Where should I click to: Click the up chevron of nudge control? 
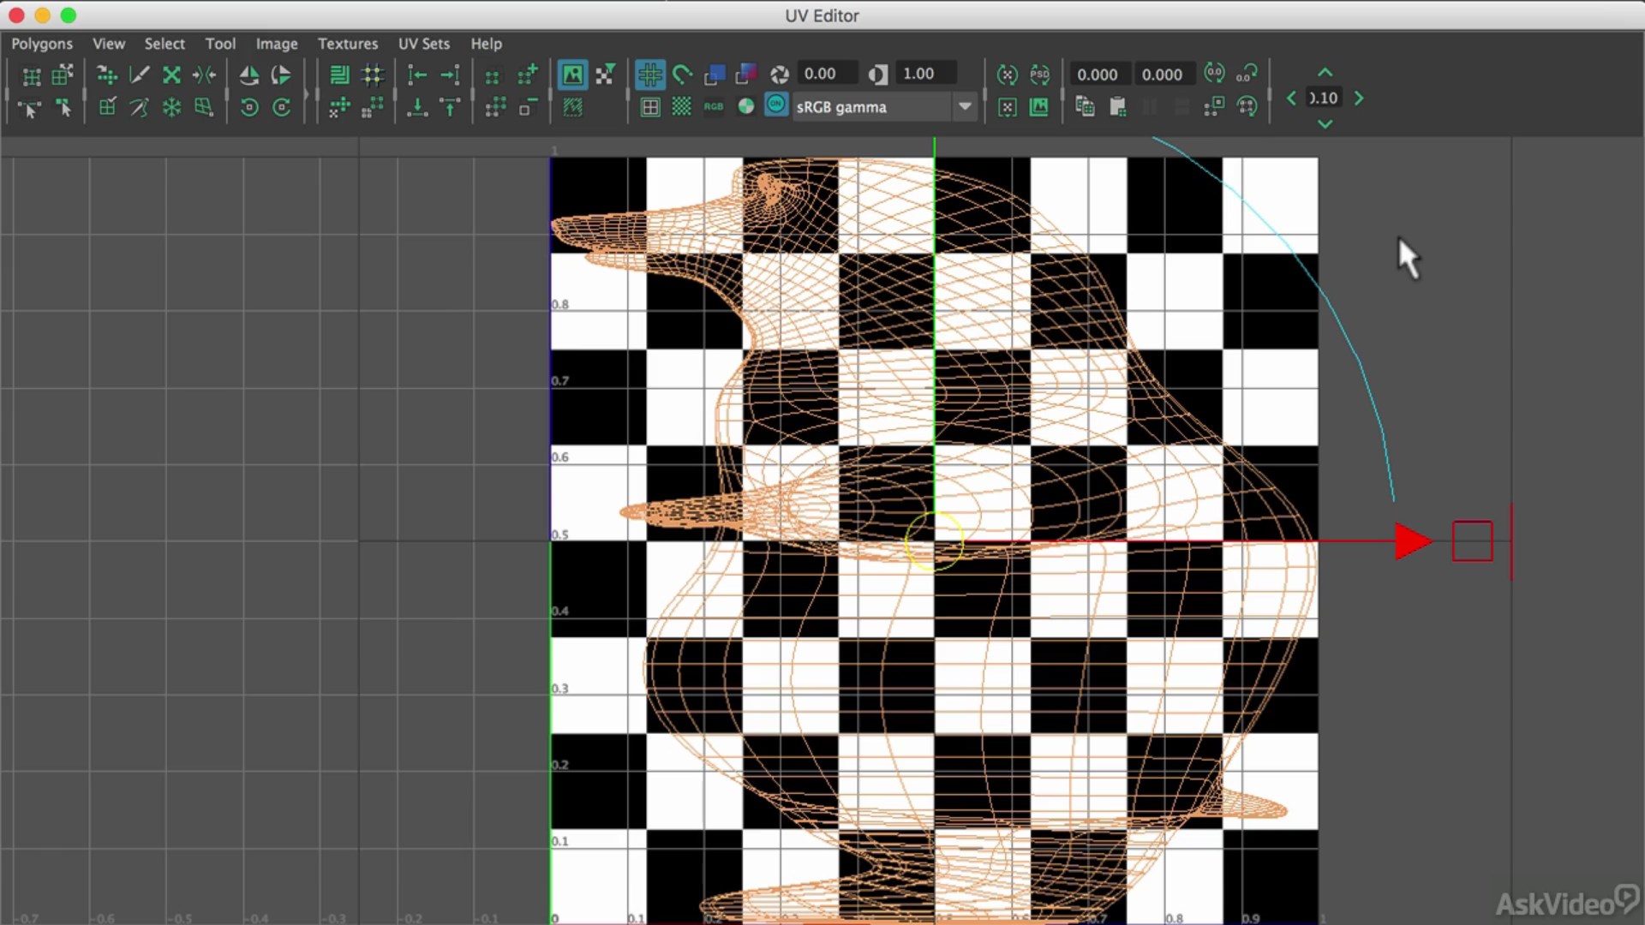(x=1325, y=73)
